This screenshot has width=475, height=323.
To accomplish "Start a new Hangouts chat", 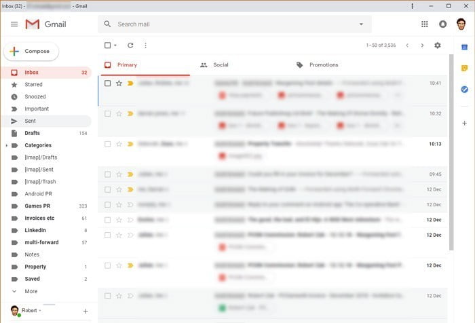I will pos(85,311).
